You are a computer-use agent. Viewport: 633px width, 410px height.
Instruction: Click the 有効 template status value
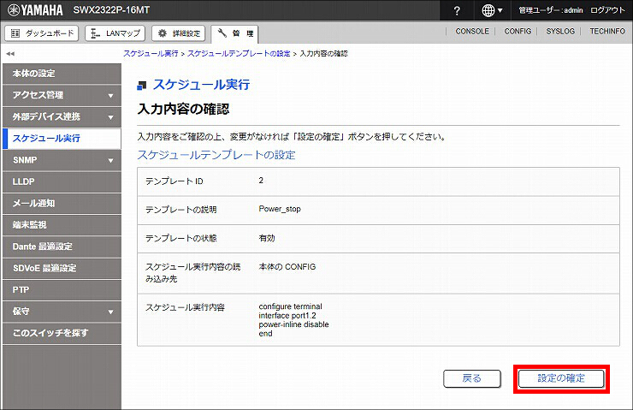(x=267, y=238)
